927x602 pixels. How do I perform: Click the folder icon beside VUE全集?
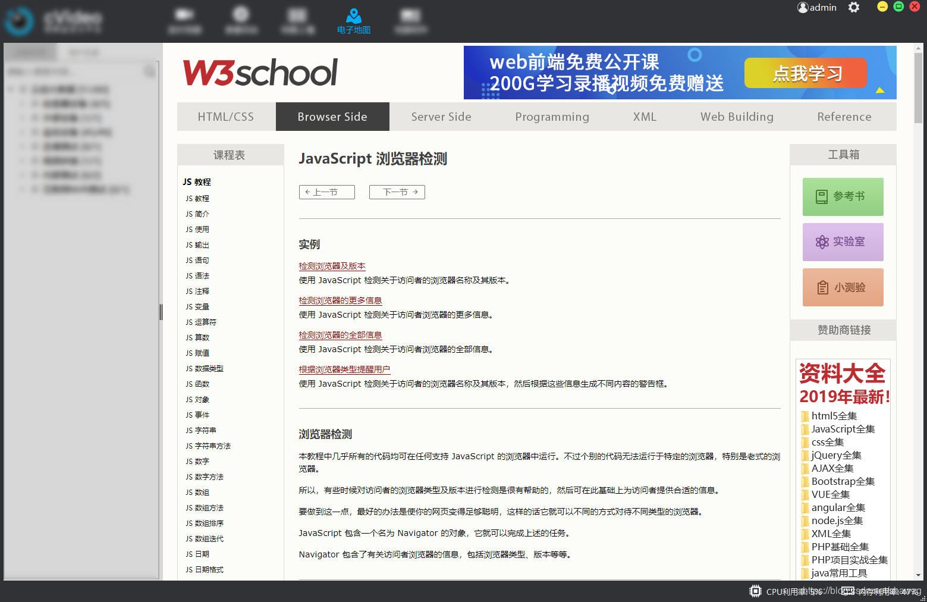(805, 494)
